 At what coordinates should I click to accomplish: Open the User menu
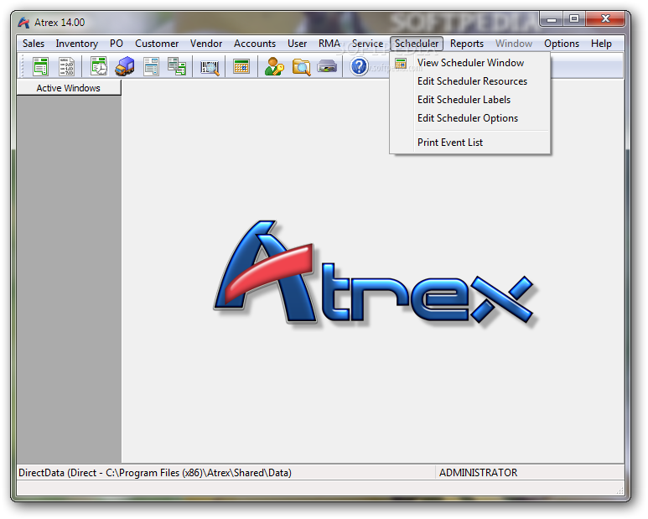(x=297, y=44)
